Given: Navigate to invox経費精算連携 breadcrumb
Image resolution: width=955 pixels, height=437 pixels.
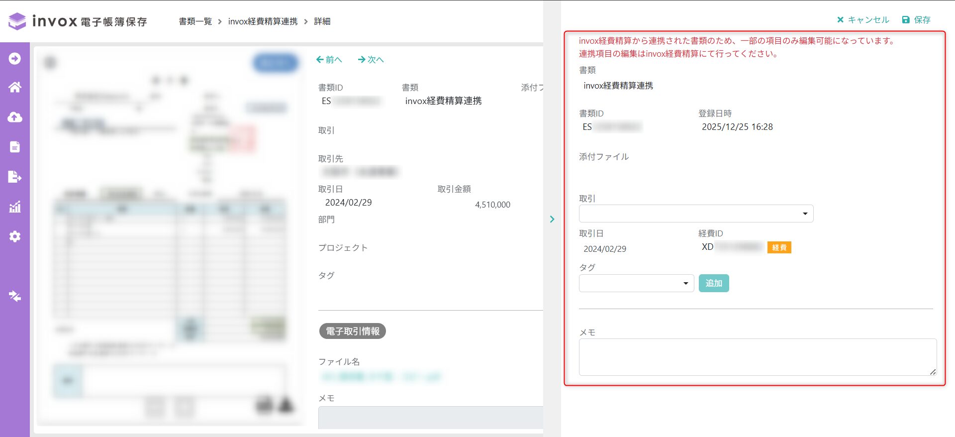Looking at the screenshot, I should 263,21.
